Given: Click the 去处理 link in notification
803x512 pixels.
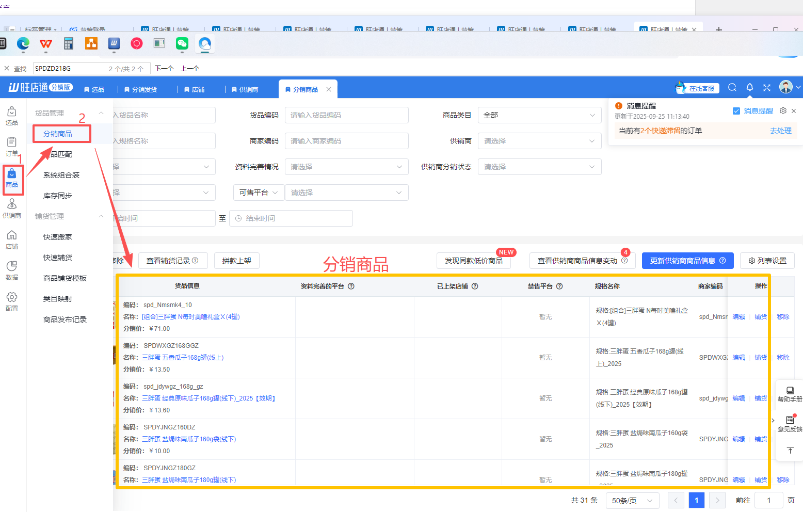Looking at the screenshot, I should 780,131.
